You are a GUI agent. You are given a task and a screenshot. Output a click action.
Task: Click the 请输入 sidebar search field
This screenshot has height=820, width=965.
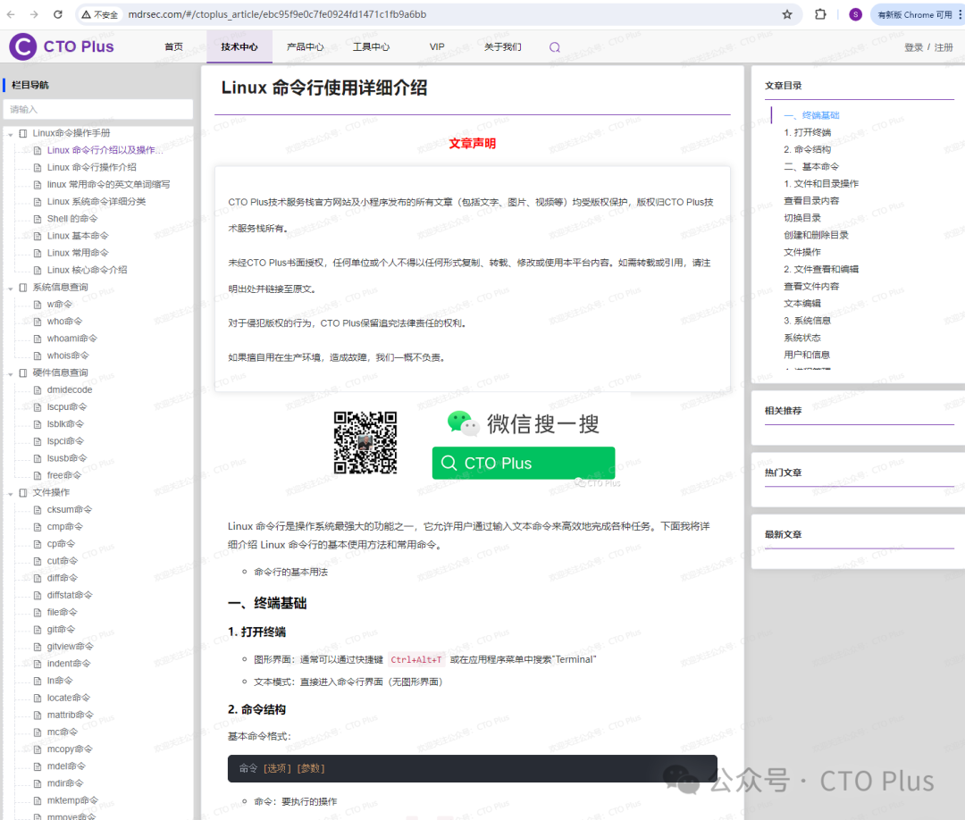(x=98, y=110)
